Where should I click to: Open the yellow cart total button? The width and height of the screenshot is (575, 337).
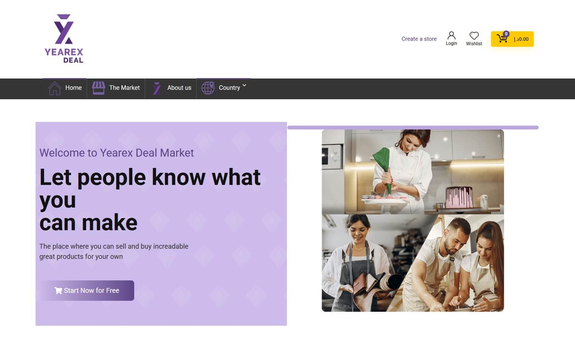[x=512, y=39]
